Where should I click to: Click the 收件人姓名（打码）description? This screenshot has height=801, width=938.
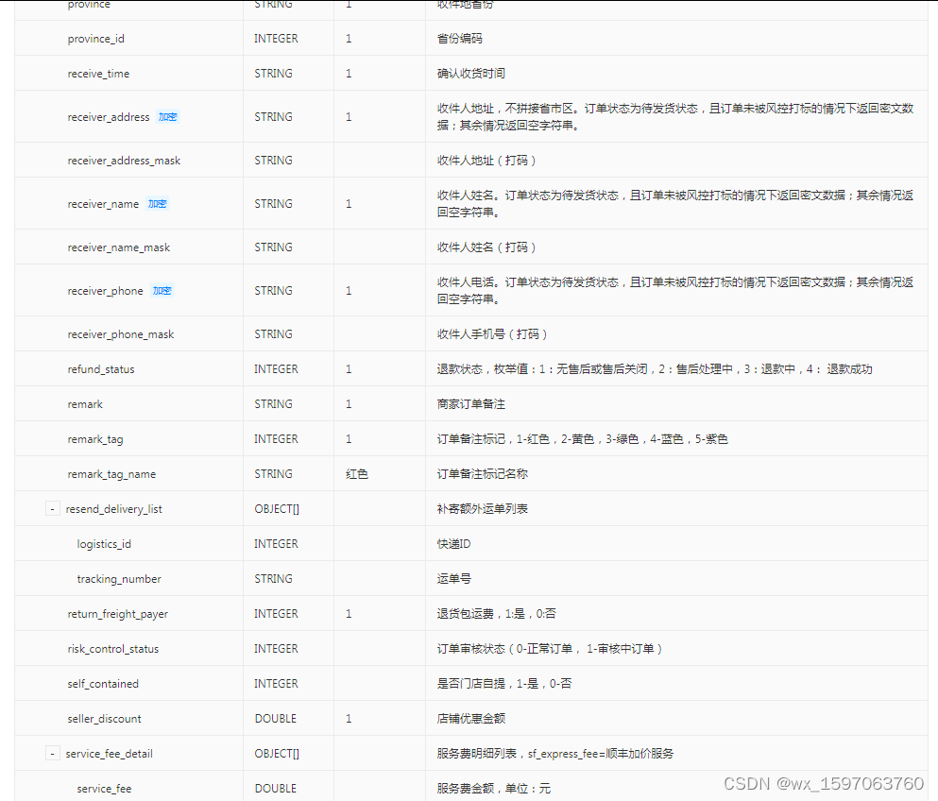(x=486, y=247)
